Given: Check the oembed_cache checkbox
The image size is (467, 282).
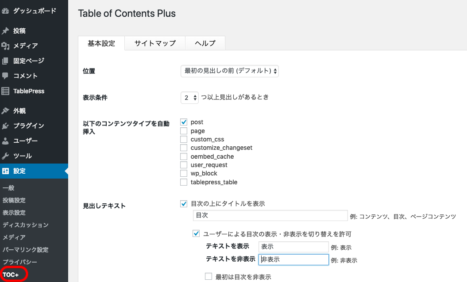Looking at the screenshot, I should [184, 156].
